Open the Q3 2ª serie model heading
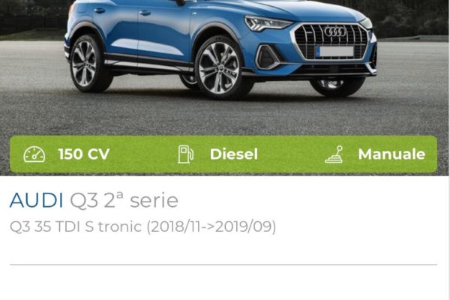The image size is (450, 300). 124,199
